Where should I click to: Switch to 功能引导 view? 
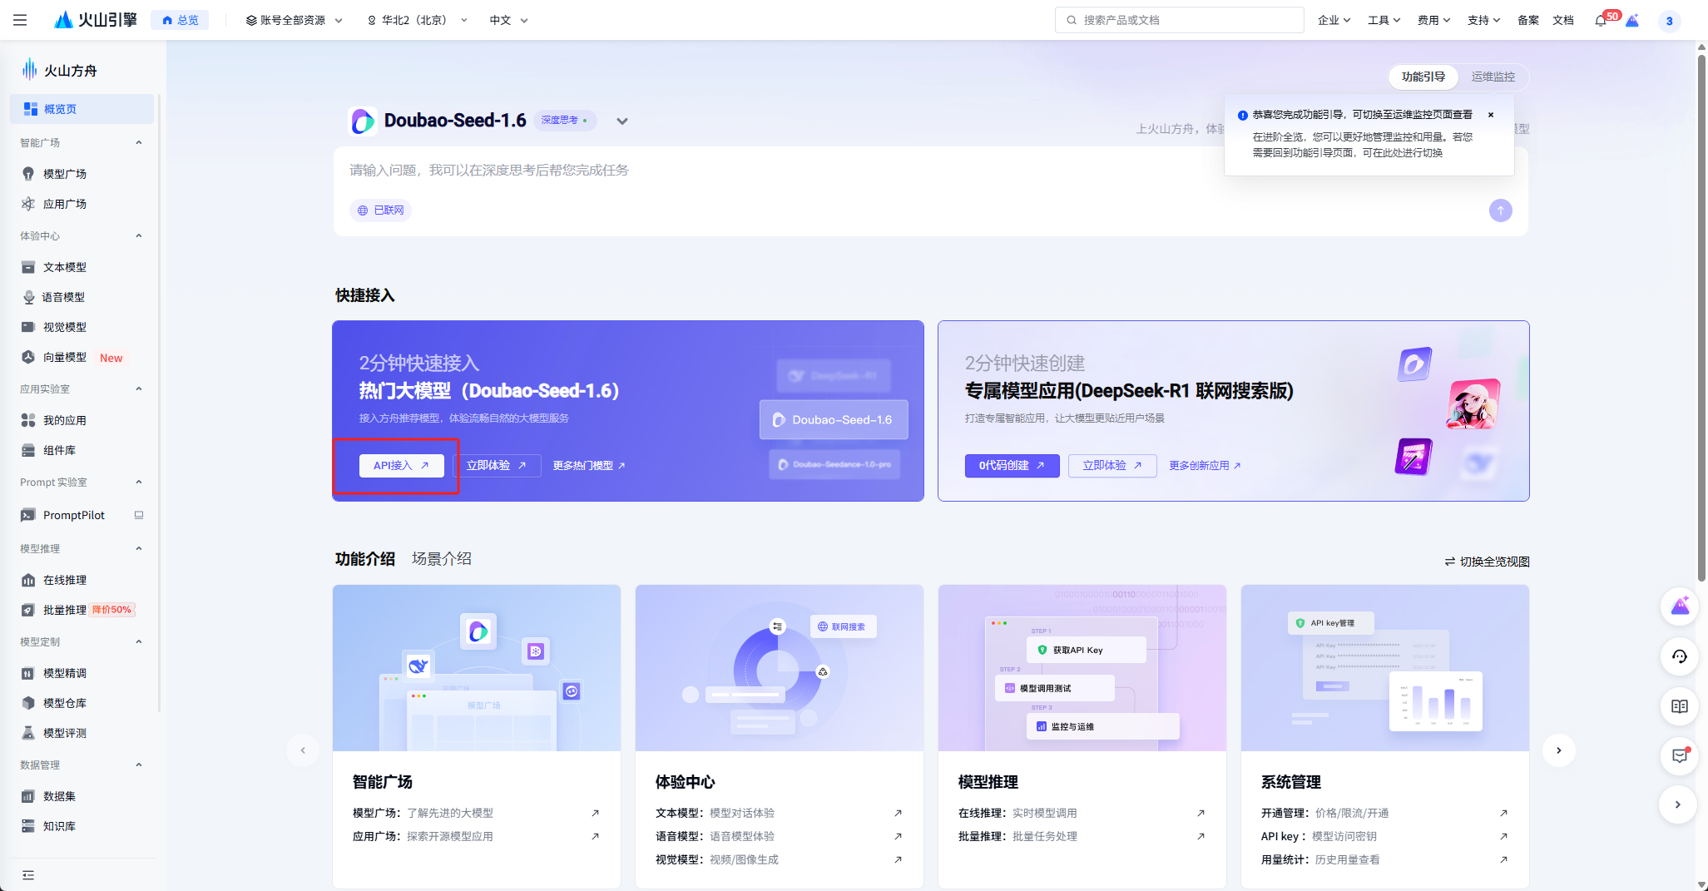1423,77
